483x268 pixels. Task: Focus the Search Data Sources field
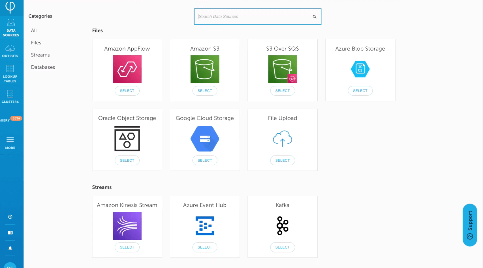(x=252, y=17)
